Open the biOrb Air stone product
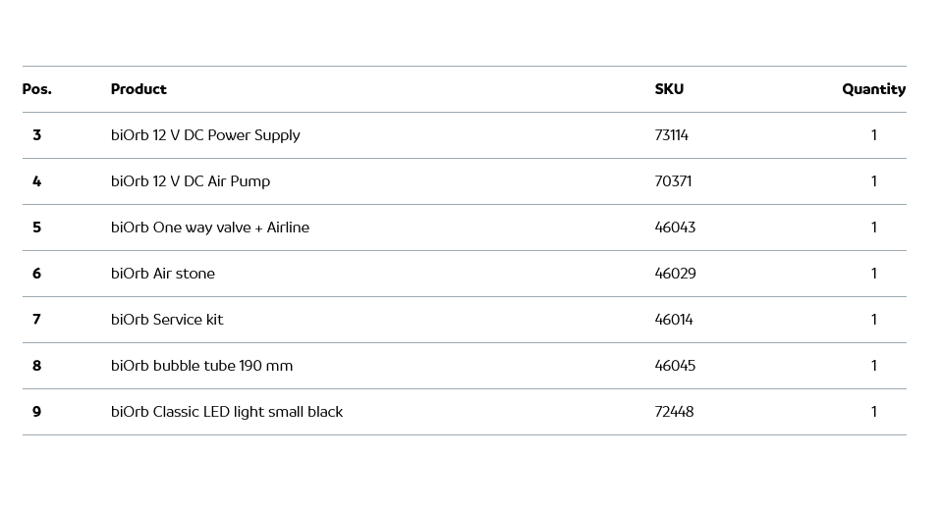 tap(163, 274)
